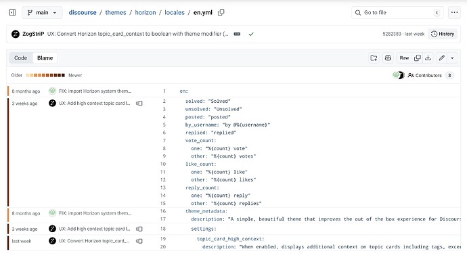Click the 'by_username' code line

[227, 125]
